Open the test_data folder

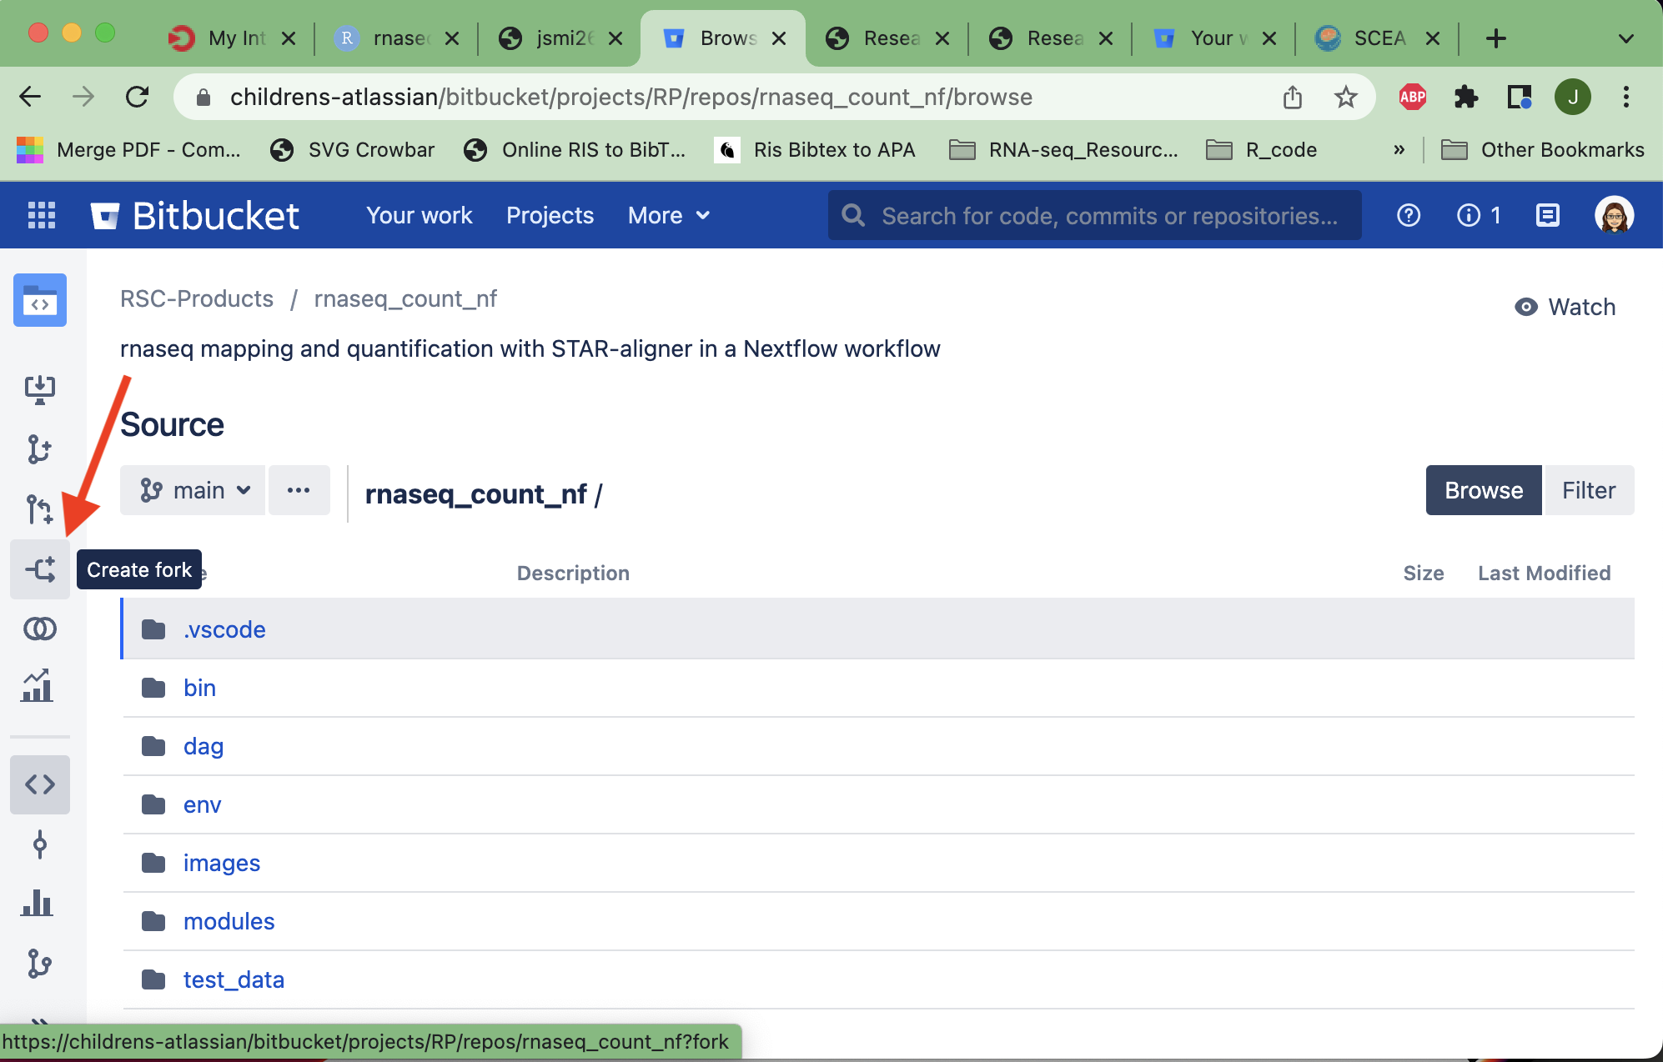coord(234,979)
